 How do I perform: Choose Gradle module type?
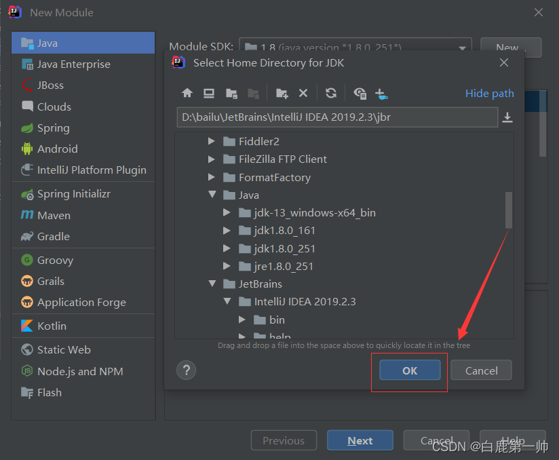tap(83, 236)
